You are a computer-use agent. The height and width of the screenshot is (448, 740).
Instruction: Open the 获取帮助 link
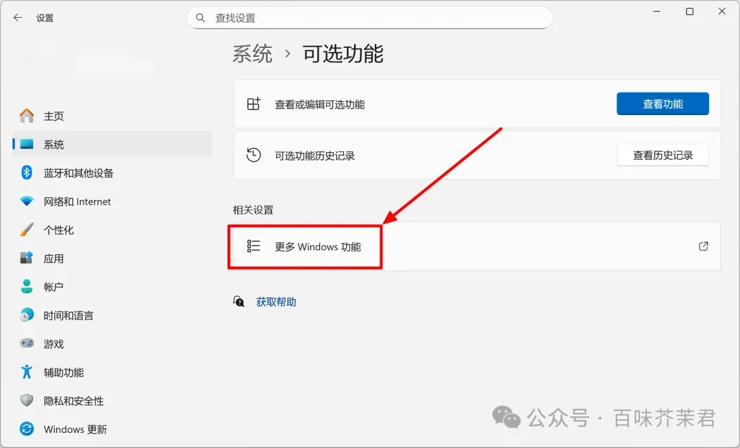[x=276, y=302]
